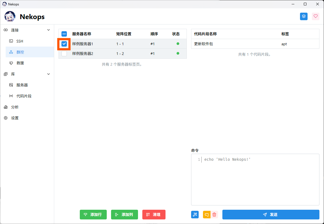Click the Nekops avatar logo
This screenshot has height=224, width=324.
(10, 17)
